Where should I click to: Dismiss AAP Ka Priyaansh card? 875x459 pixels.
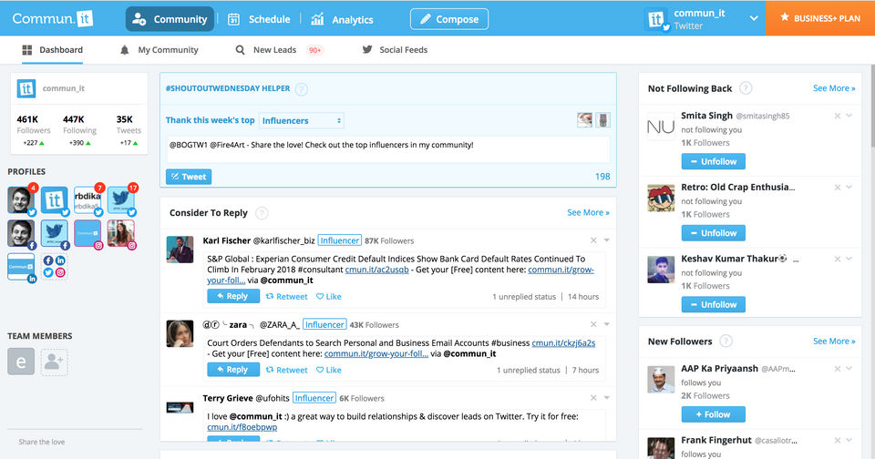(x=838, y=369)
